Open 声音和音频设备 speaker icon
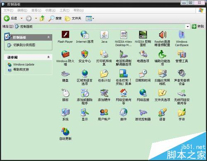 [182, 73]
